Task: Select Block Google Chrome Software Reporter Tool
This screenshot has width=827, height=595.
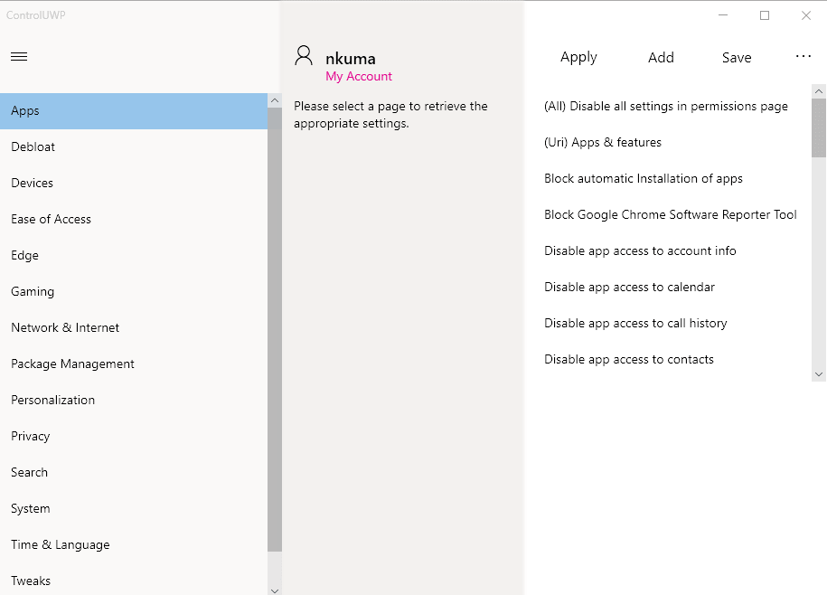Action: click(670, 214)
